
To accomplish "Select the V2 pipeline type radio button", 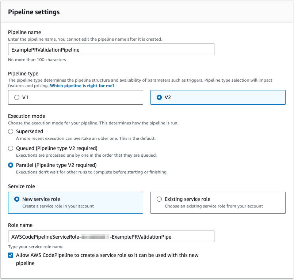I will (159, 97).
